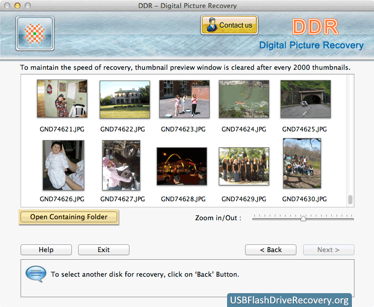This screenshot has height=307, width=374.
Task: Click the Exit button
Action: (104, 250)
